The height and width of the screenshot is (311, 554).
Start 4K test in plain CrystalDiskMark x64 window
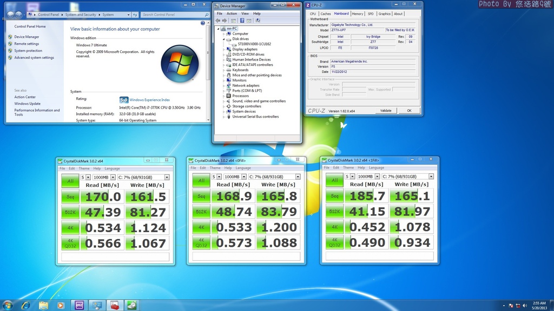[x=70, y=227]
